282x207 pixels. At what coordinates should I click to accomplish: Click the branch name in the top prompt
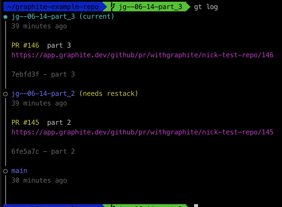tap(151, 7)
